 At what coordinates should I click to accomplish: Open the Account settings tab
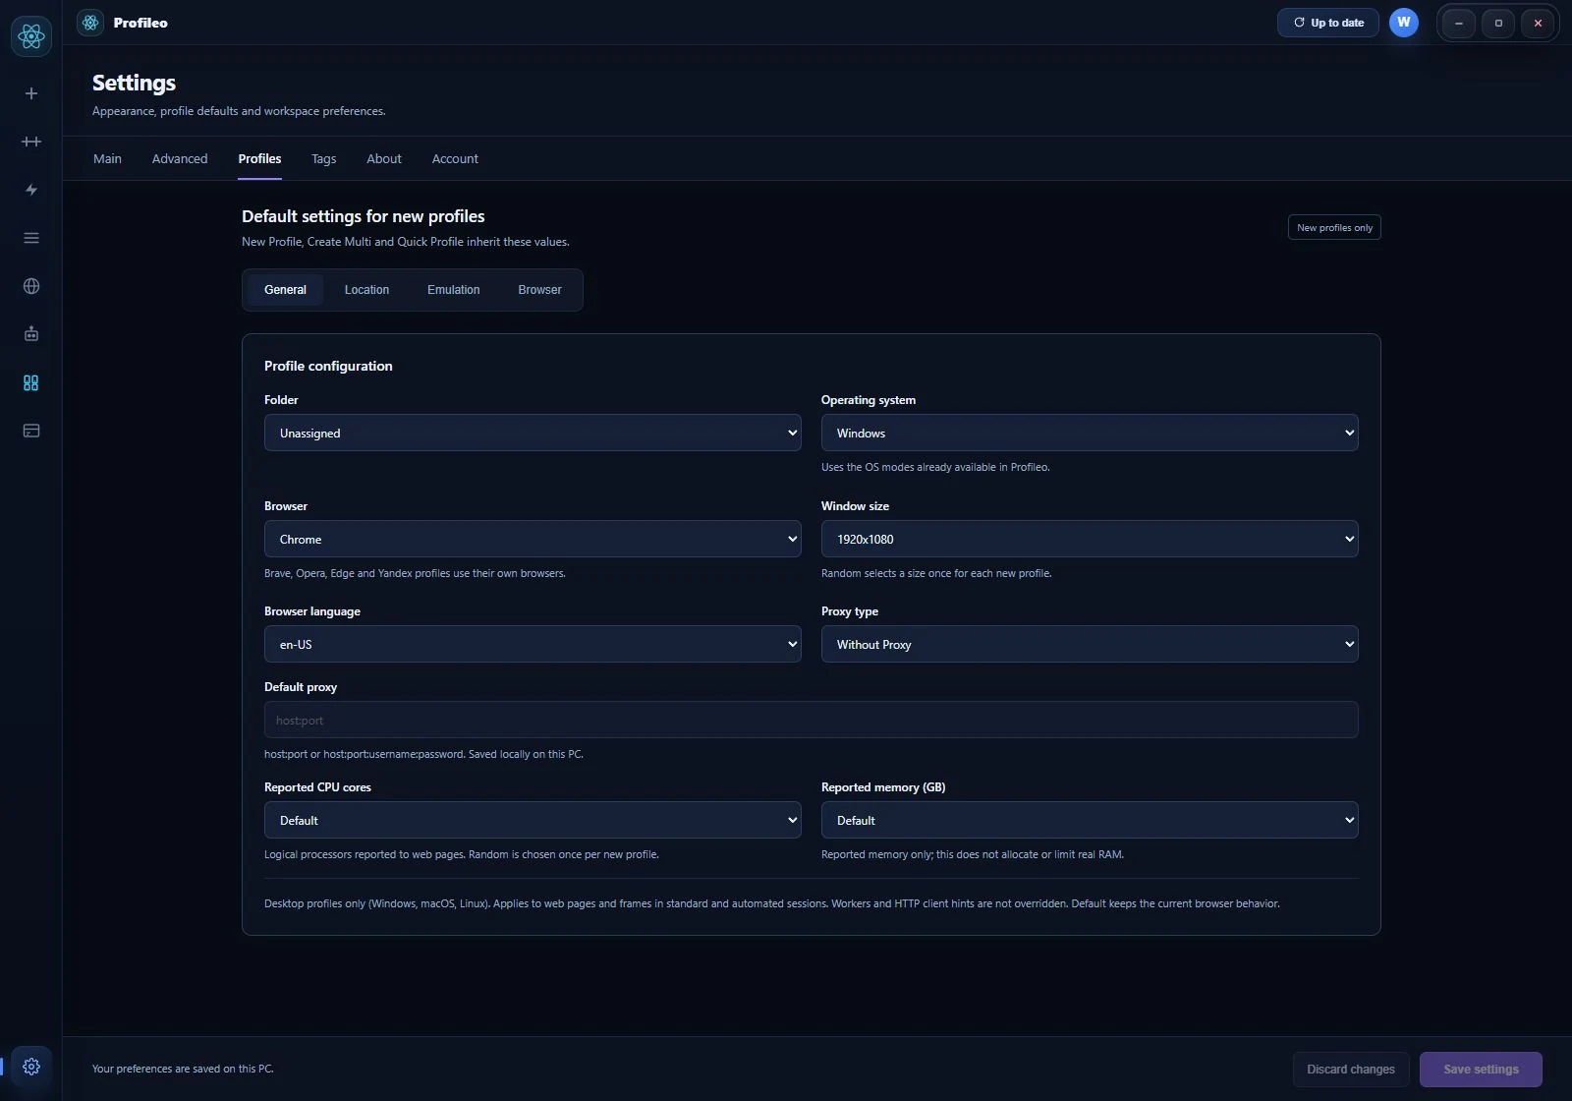tap(455, 158)
